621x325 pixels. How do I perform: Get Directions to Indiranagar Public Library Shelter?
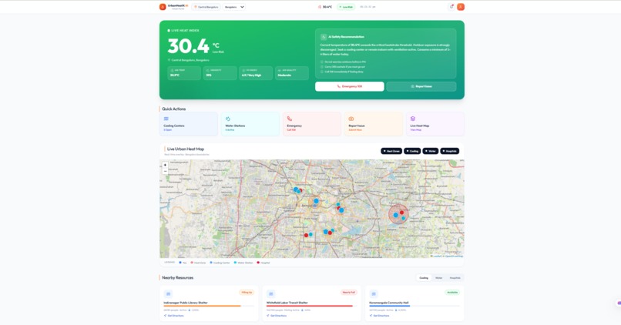point(174,316)
